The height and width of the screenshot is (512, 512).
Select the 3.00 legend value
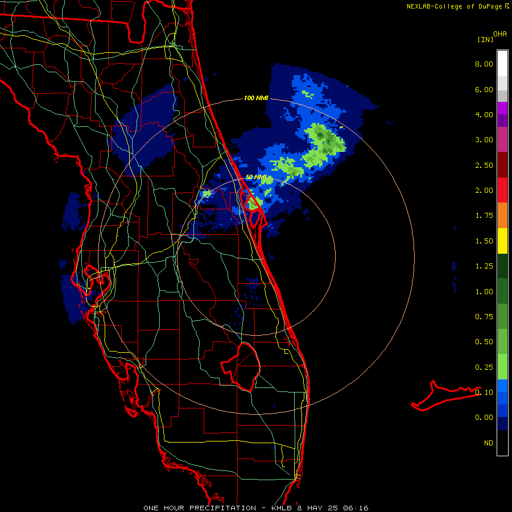point(484,140)
